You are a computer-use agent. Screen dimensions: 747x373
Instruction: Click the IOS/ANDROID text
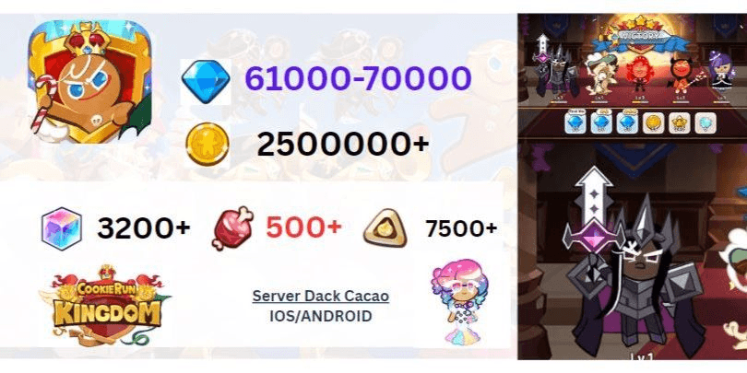tap(321, 316)
